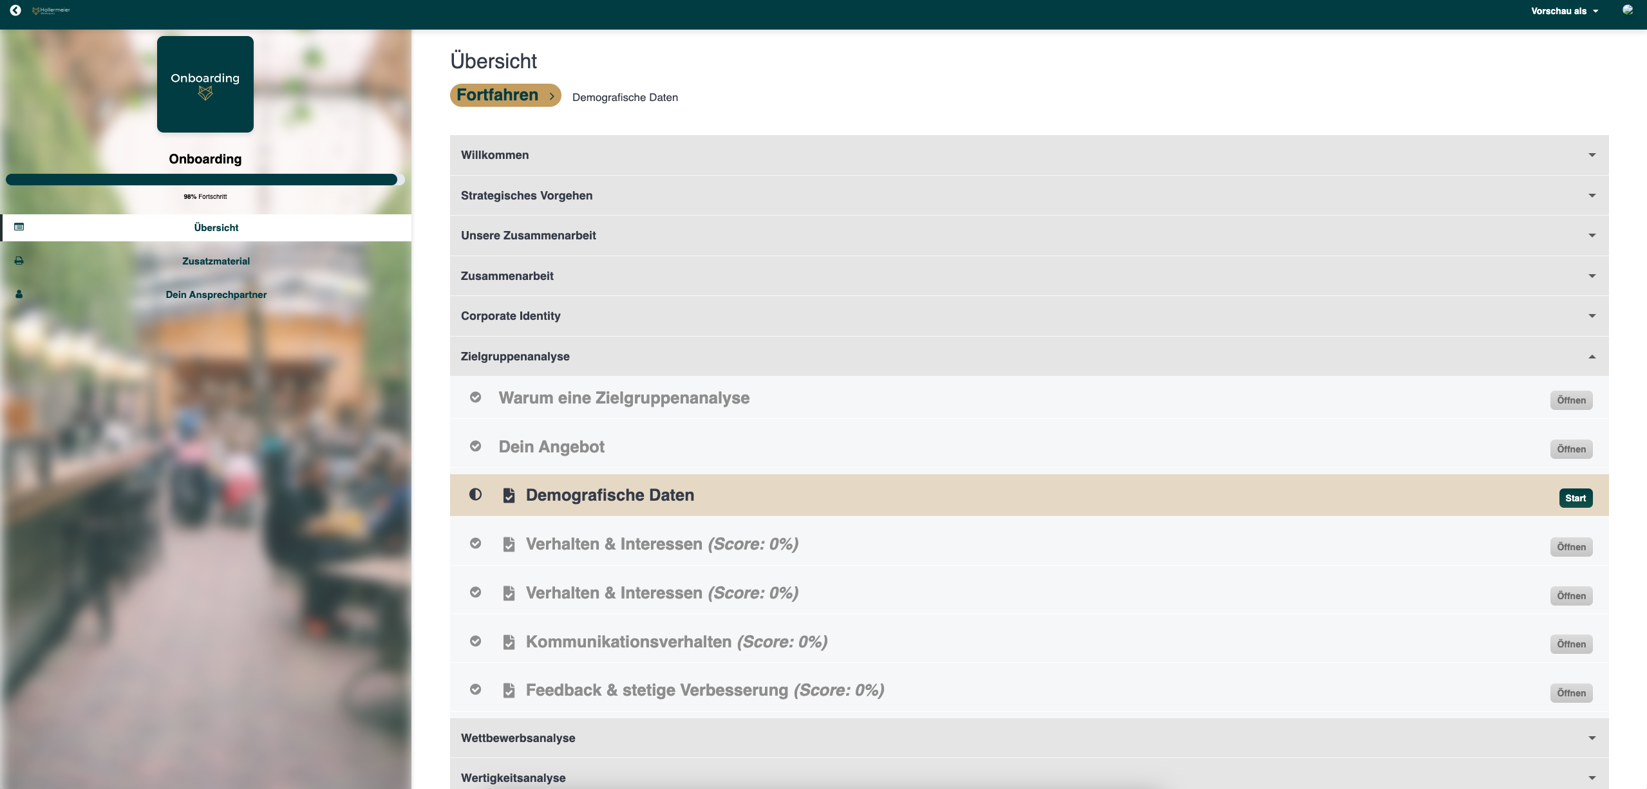Click the printer icon beside Zusatzmaterial
The width and height of the screenshot is (1647, 789).
click(19, 261)
